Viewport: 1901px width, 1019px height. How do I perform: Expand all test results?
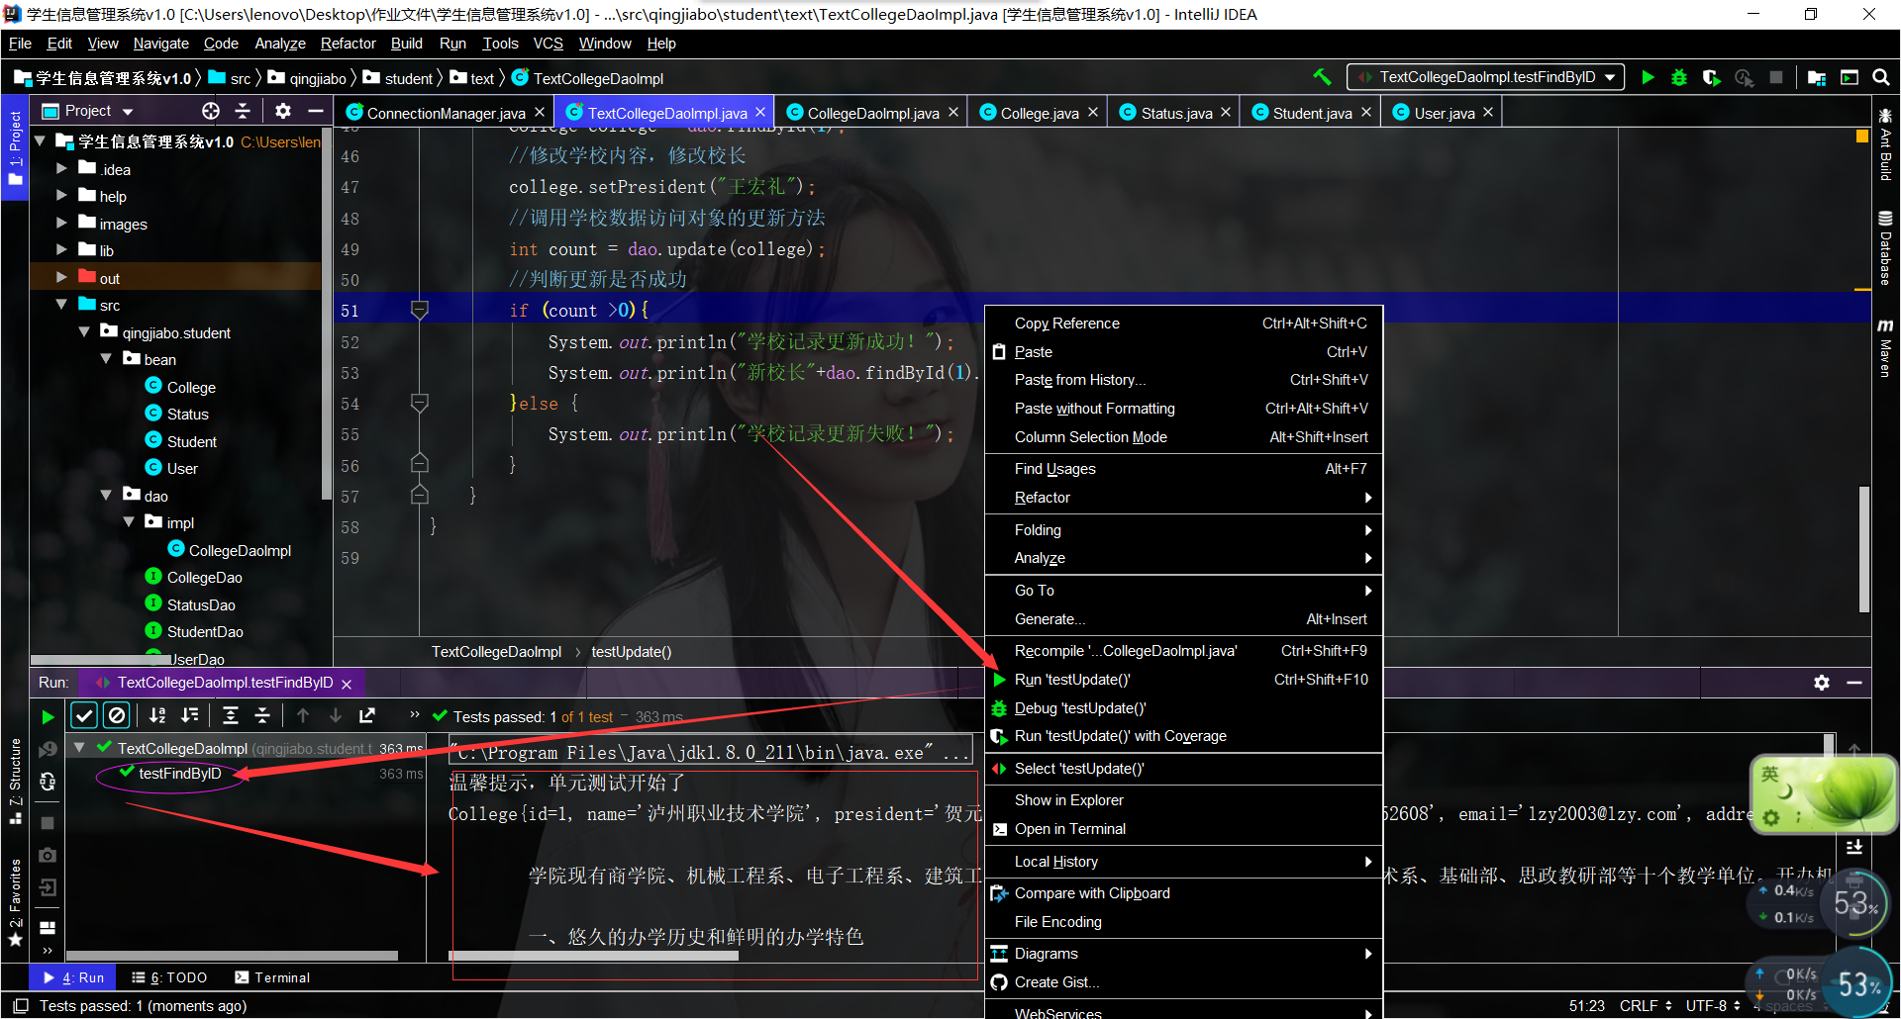click(x=231, y=715)
